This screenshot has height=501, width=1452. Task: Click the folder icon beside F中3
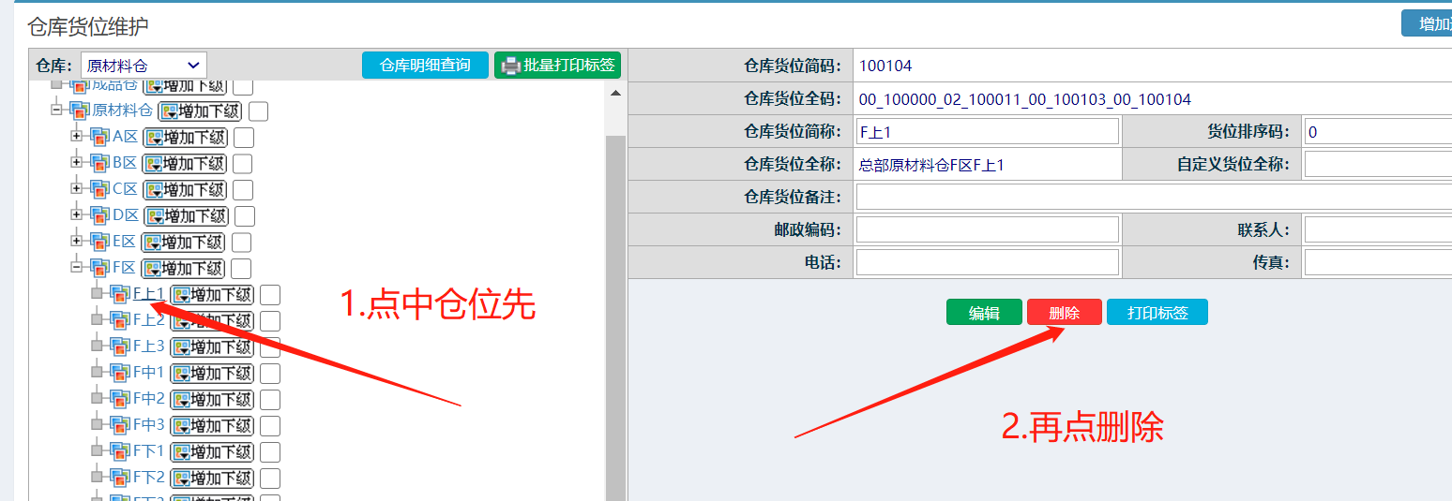pos(120,425)
